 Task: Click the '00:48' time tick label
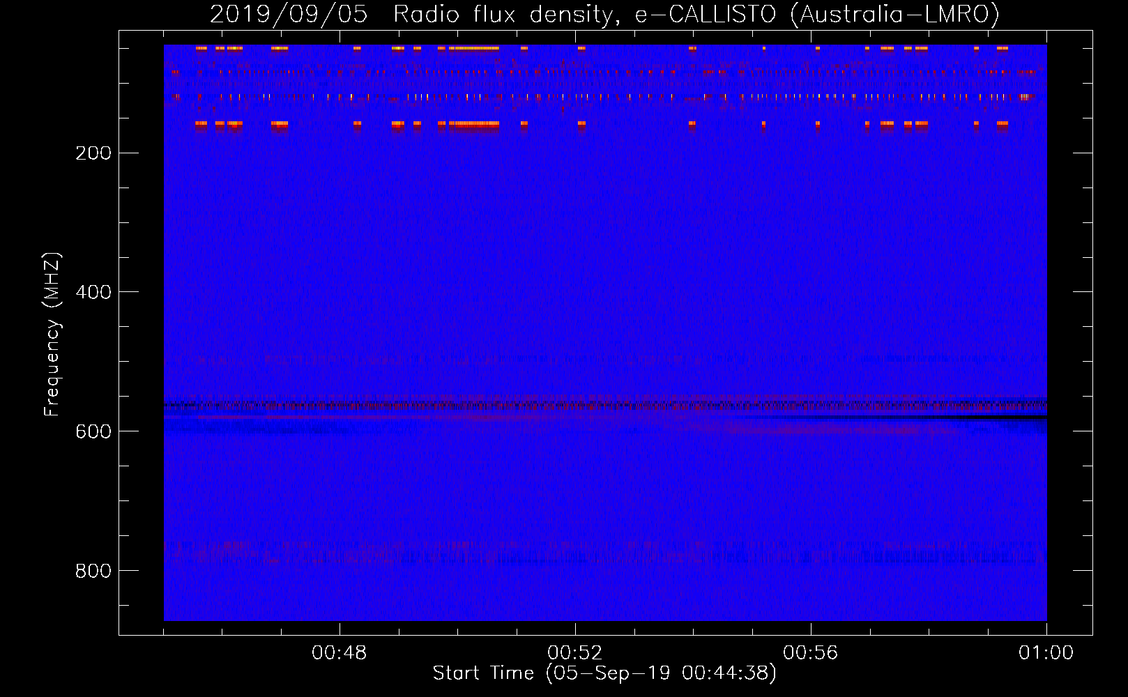pos(340,653)
